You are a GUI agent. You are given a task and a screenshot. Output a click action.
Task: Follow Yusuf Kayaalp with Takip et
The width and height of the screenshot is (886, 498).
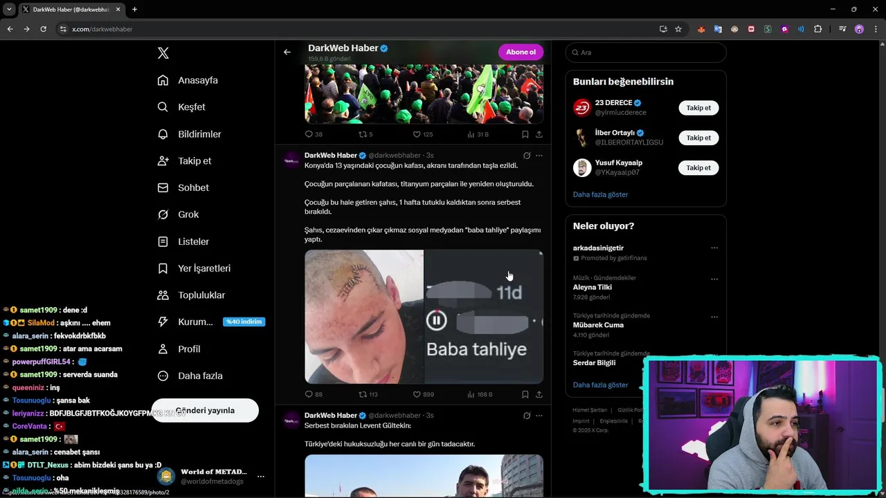[698, 167]
